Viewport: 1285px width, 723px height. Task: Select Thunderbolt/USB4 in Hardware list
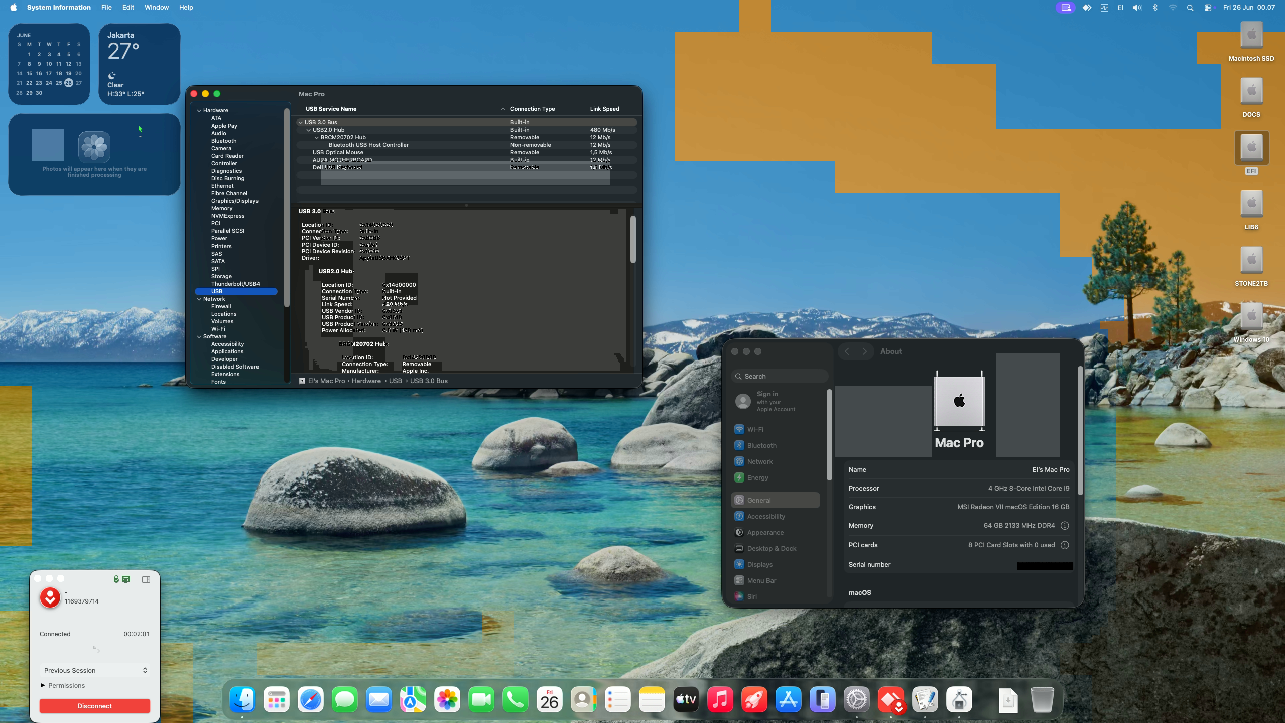(235, 284)
